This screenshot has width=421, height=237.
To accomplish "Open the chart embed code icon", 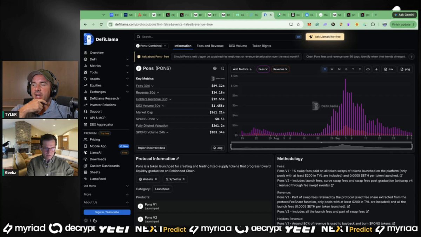I will [x=368, y=69].
